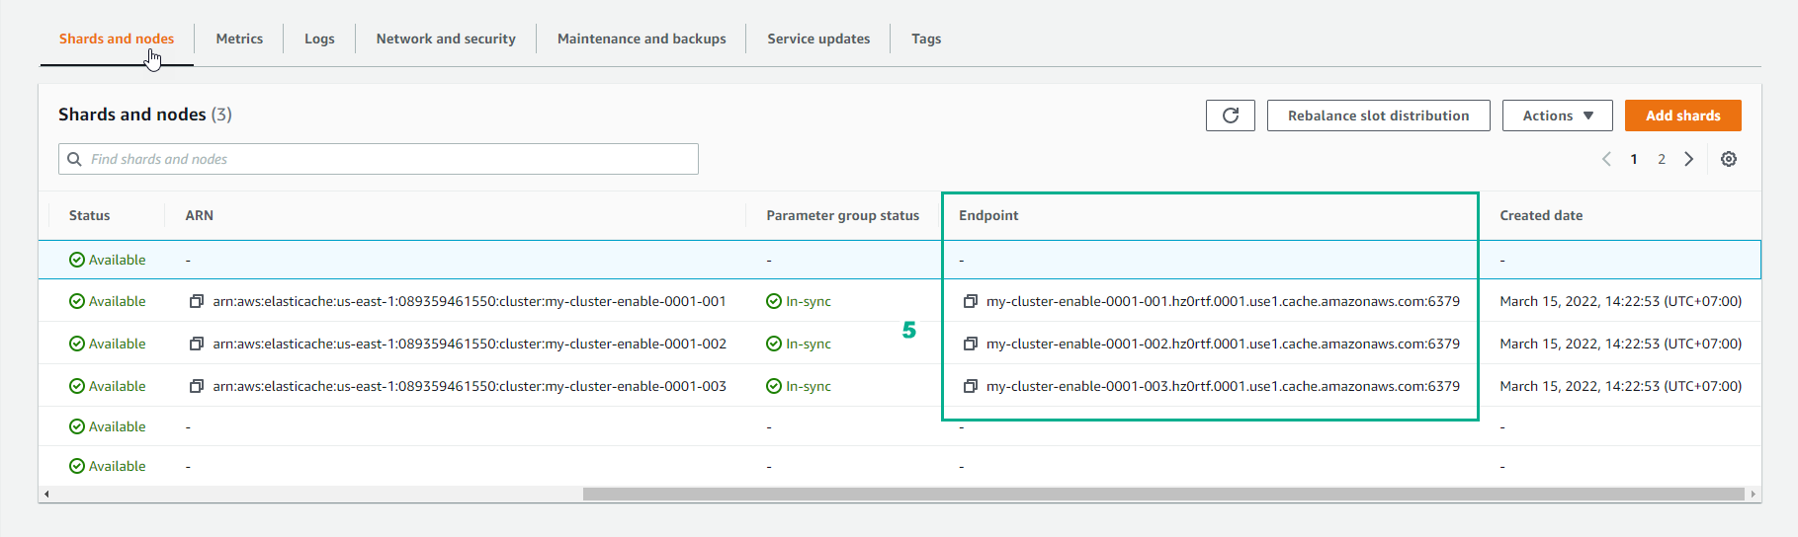
Task: Click In-sync status of node 0001-003
Action: click(799, 386)
